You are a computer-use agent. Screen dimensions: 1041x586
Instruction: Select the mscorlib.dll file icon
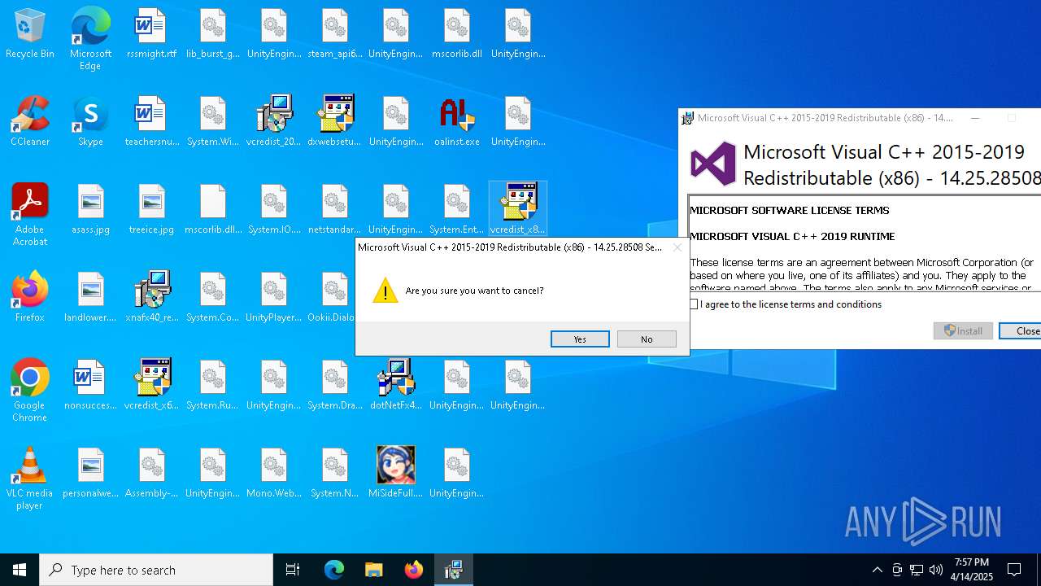tap(456, 34)
